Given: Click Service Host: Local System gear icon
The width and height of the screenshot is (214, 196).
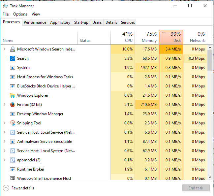Looking at the screenshot, I should point(13,151).
